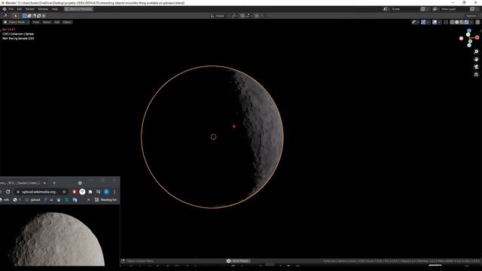Click the Back to Previous button

[x=78, y=9]
